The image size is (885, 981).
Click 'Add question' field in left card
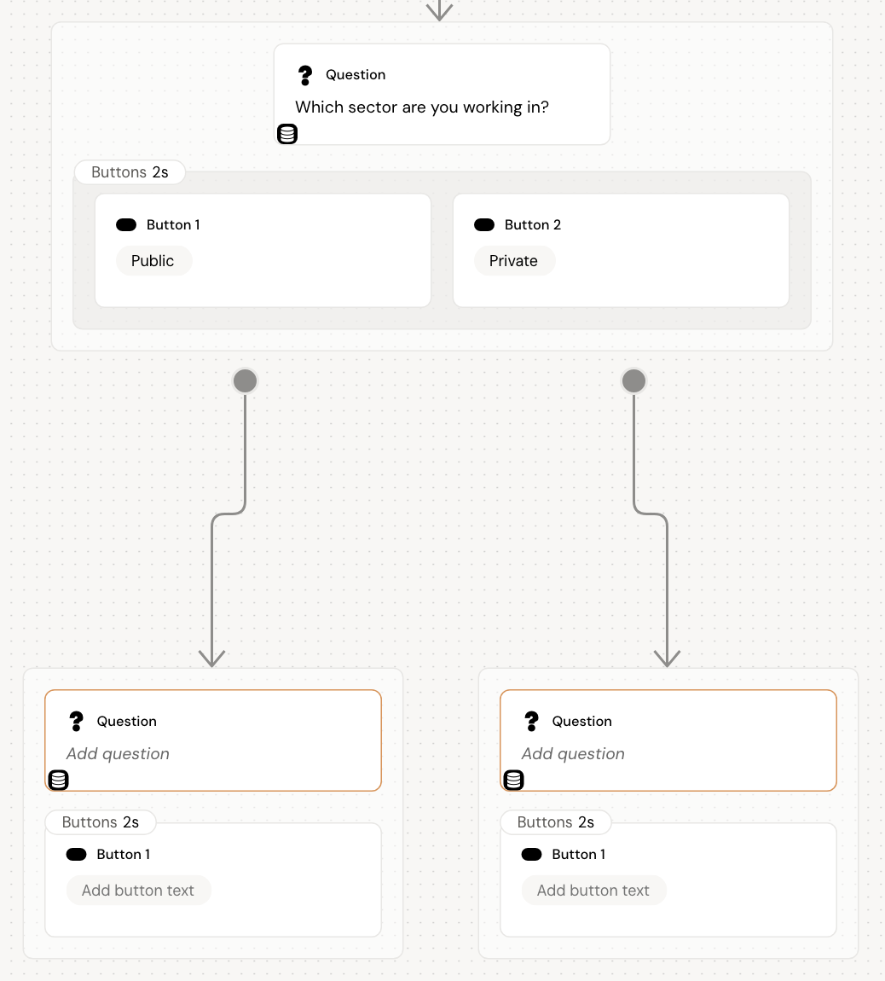(x=119, y=754)
